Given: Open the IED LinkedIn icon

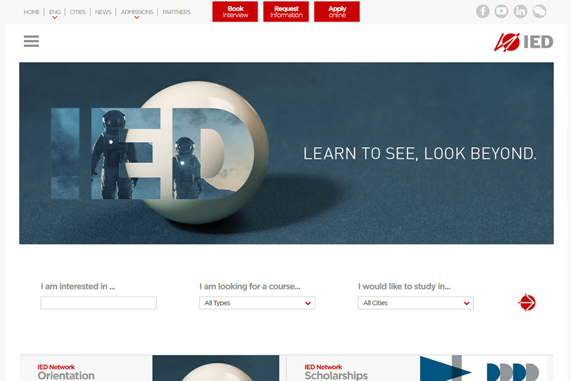Looking at the screenshot, I should [520, 11].
